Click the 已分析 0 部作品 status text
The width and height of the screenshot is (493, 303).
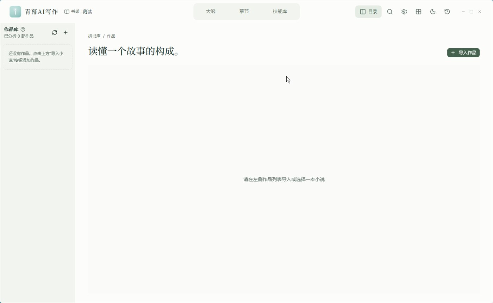19,36
